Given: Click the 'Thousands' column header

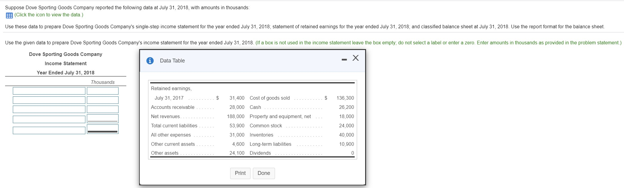Looking at the screenshot, I should [103, 82].
